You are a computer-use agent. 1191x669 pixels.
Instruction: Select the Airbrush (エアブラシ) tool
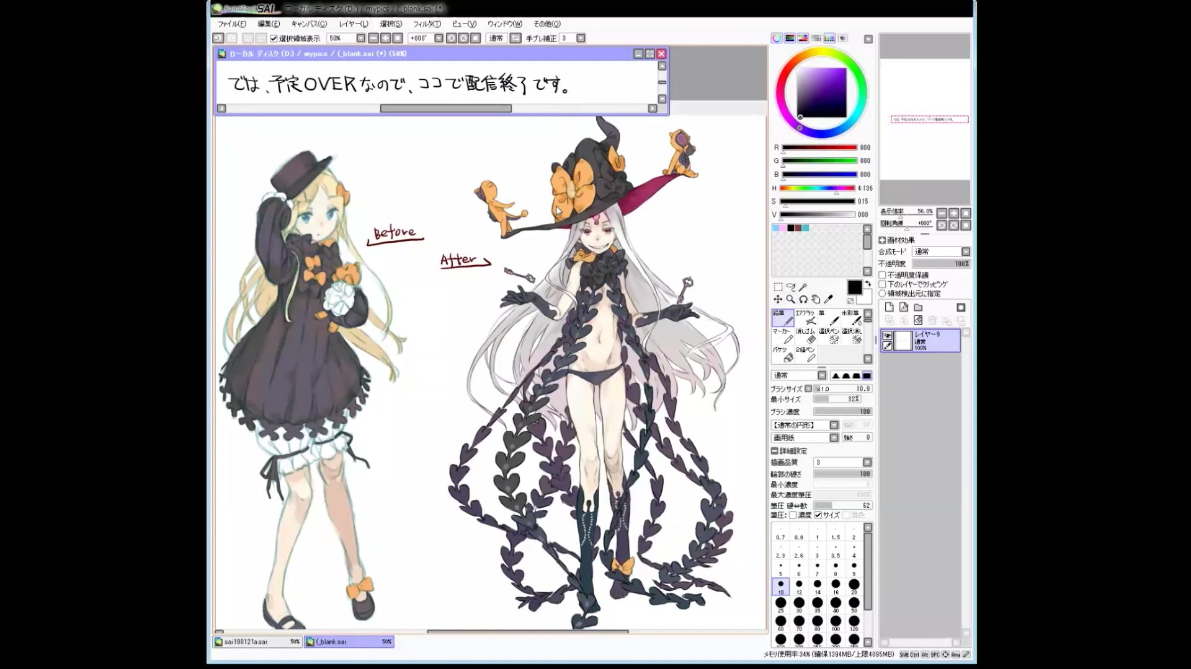click(x=805, y=318)
